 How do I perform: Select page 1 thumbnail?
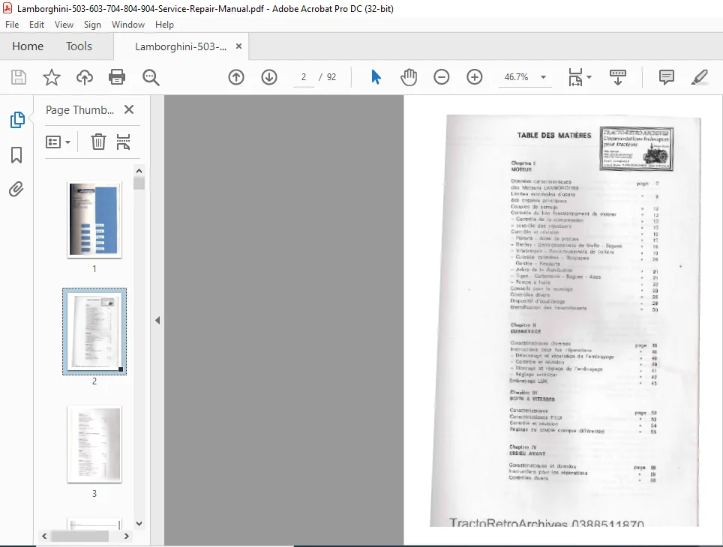click(x=94, y=220)
